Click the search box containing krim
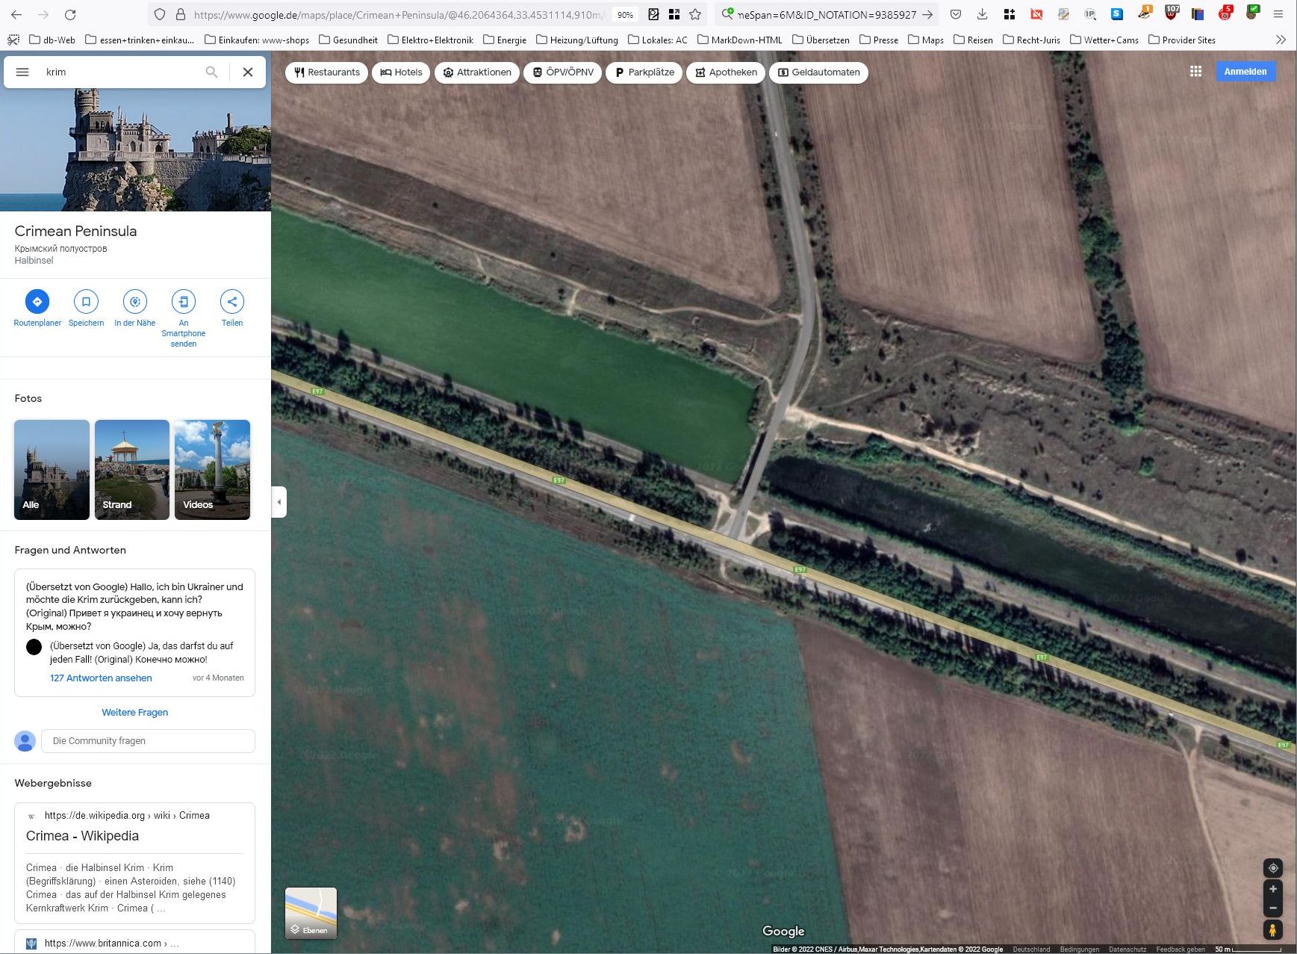The height and width of the screenshot is (954, 1297). point(119,72)
